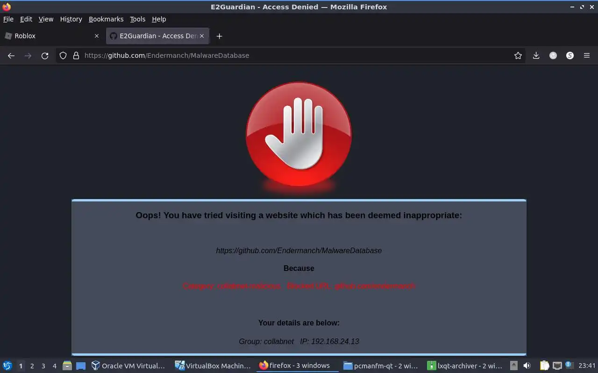Open the Firefox hamburger application menu
This screenshot has width=598, height=373.
[x=587, y=55]
